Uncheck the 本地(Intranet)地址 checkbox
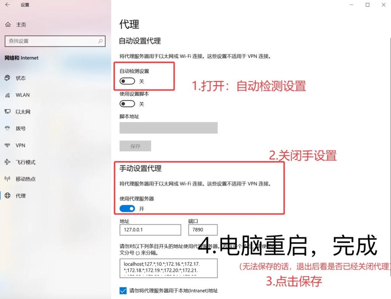Image resolution: width=391 pixels, height=299 pixels. click(123, 291)
